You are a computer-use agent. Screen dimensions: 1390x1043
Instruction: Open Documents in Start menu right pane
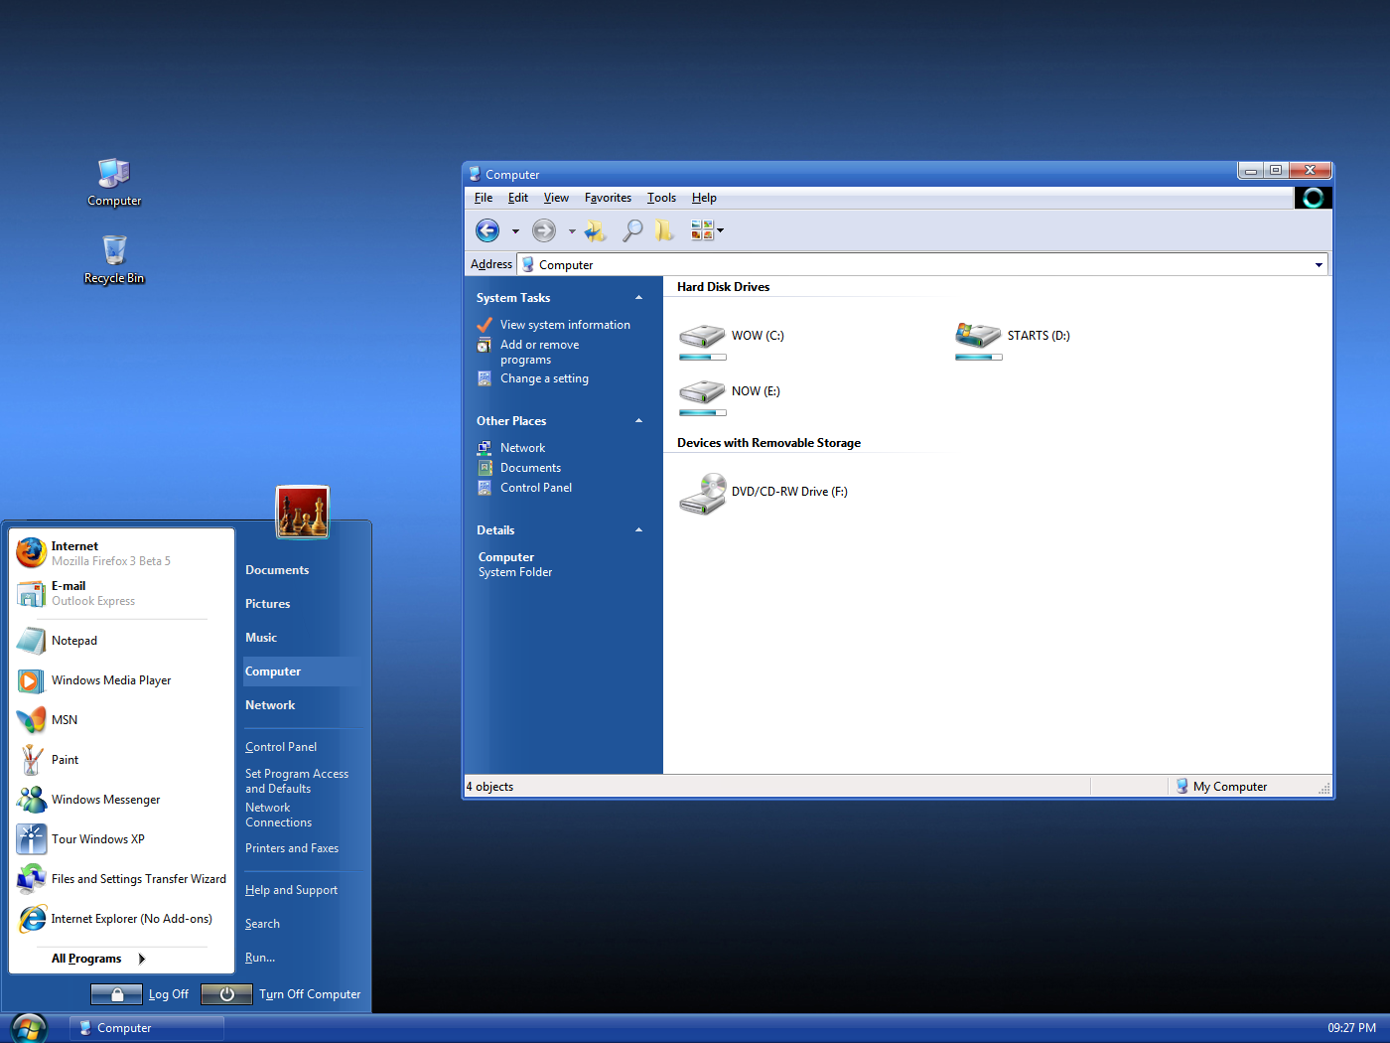click(277, 570)
